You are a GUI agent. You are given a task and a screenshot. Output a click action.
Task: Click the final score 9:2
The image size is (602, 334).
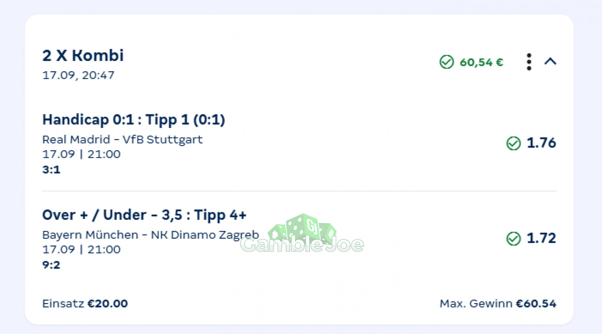51,265
